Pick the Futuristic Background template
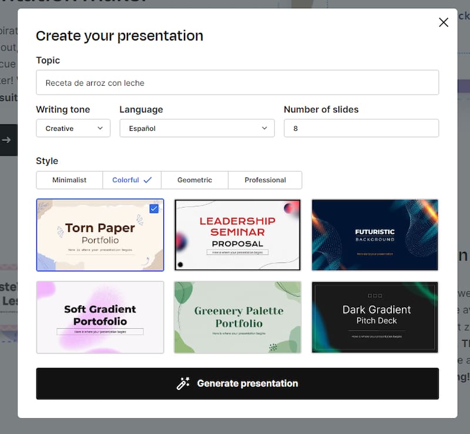This screenshot has width=470, height=434. click(375, 235)
